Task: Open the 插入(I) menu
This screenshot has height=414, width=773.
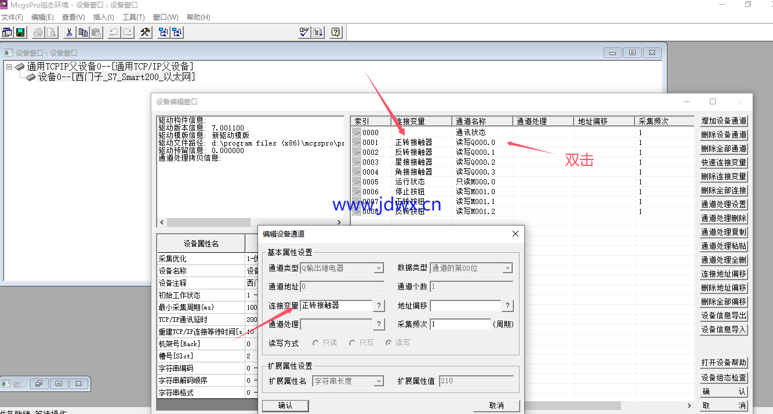Action: click(103, 17)
